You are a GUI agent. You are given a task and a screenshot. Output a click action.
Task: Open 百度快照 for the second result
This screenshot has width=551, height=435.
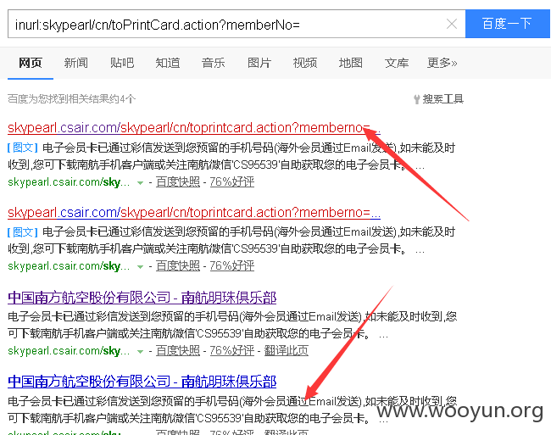[x=178, y=266]
